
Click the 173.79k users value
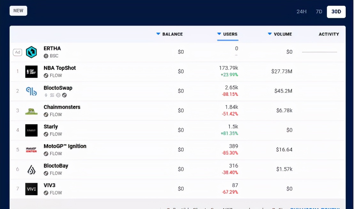[228, 68]
